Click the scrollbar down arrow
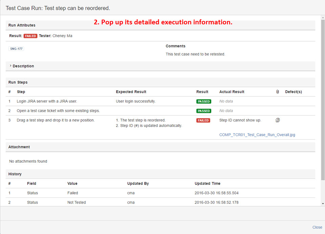 [323, 204]
